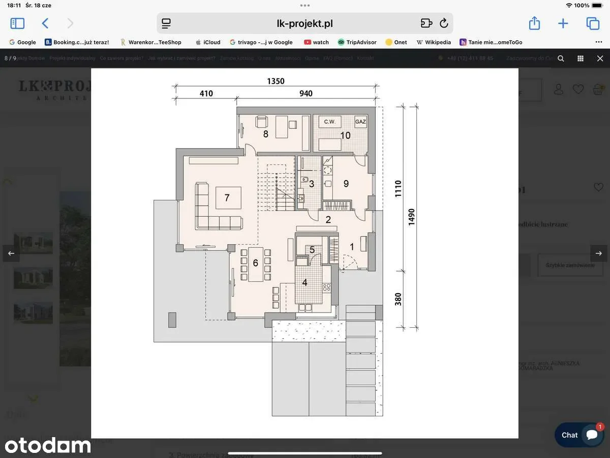
Task: Reload the lk-projekt.pl page
Action: (443, 23)
